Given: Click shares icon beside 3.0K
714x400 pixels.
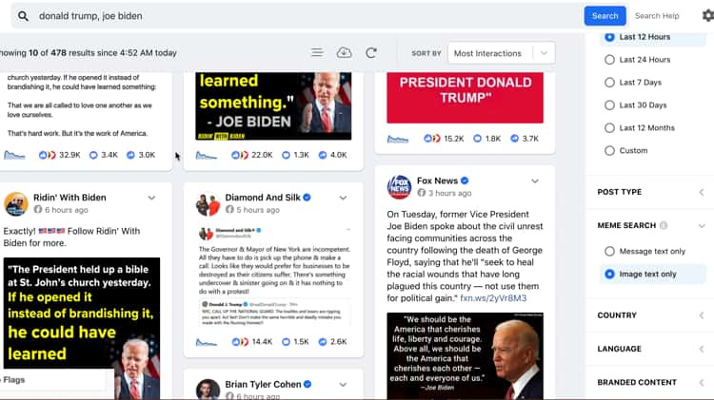Looking at the screenshot, I should point(130,155).
